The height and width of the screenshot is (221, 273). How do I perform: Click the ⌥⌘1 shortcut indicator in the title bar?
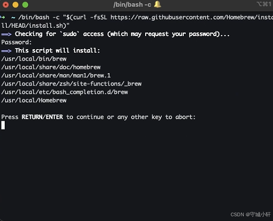(x=264, y=4)
